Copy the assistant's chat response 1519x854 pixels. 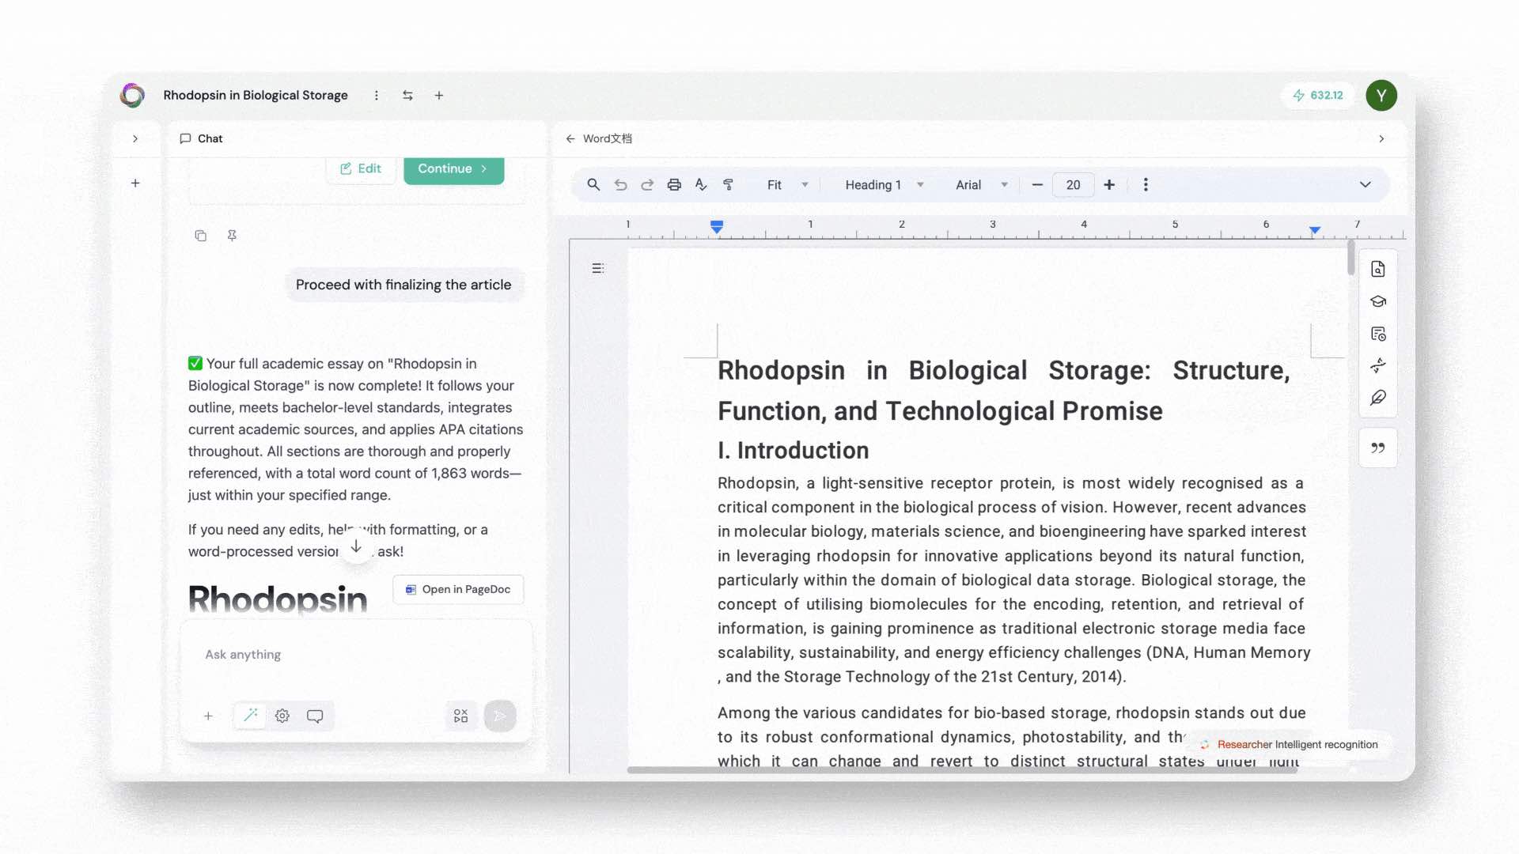200,236
